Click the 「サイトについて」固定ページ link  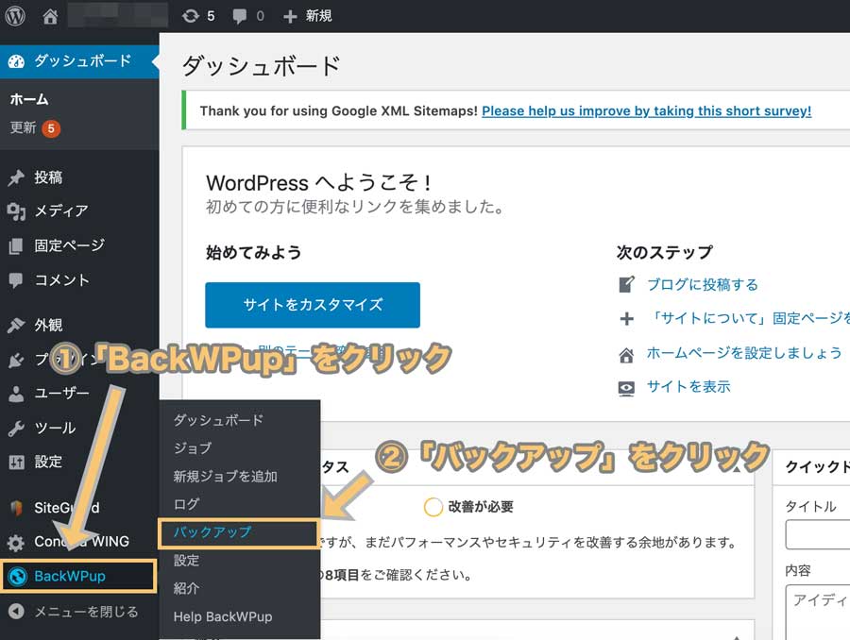pyautogui.click(x=749, y=318)
